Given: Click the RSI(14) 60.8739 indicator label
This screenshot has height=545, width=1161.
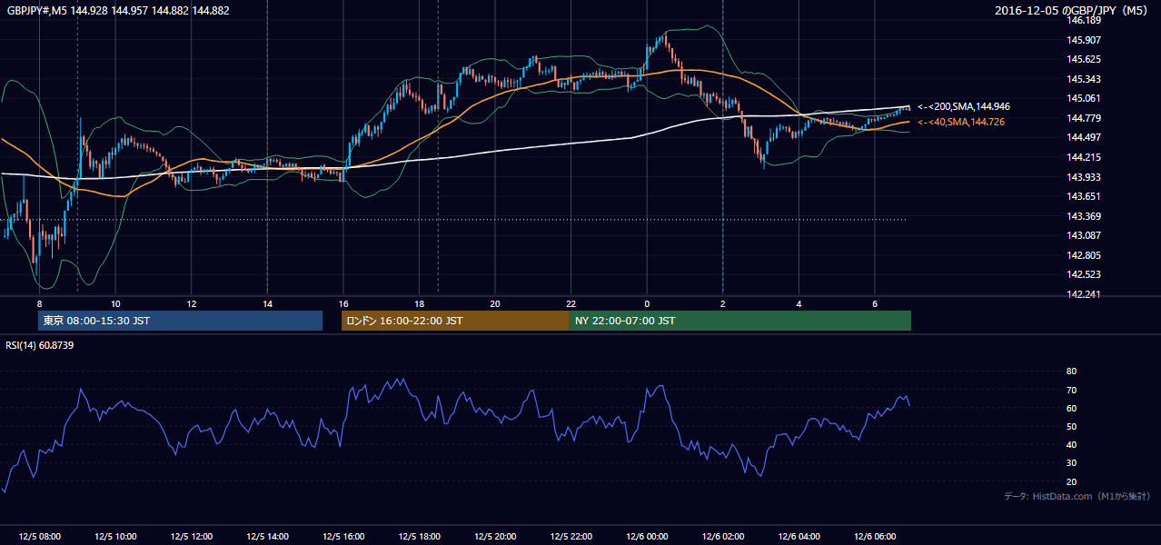Looking at the screenshot, I should (39, 345).
